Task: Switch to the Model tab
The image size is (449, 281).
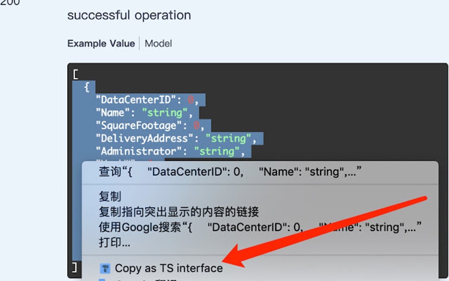Action: pyautogui.click(x=158, y=44)
